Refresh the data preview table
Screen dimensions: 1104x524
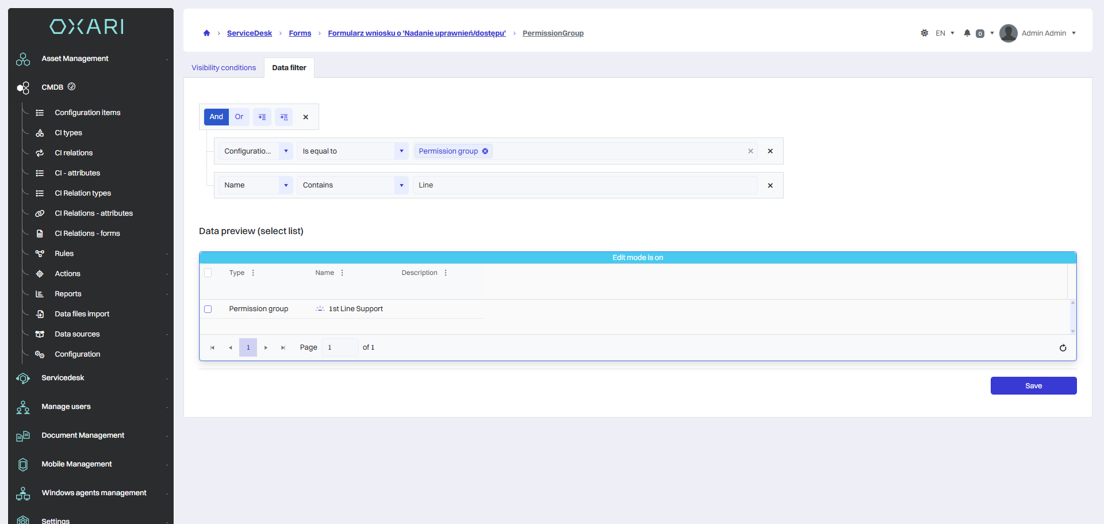(x=1063, y=348)
